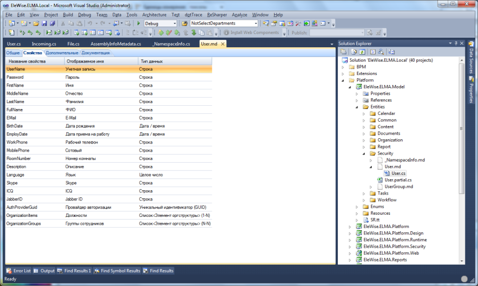Expand the EleWise.ELMA.Reports project node
This screenshot has width=478, height=286.
click(350, 260)
